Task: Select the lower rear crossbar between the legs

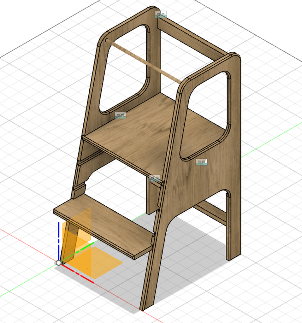Action: click(x=211, y=212)
